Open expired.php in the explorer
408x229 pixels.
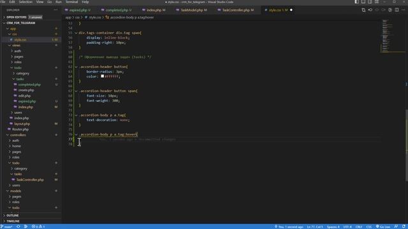[x=31, y=102]
